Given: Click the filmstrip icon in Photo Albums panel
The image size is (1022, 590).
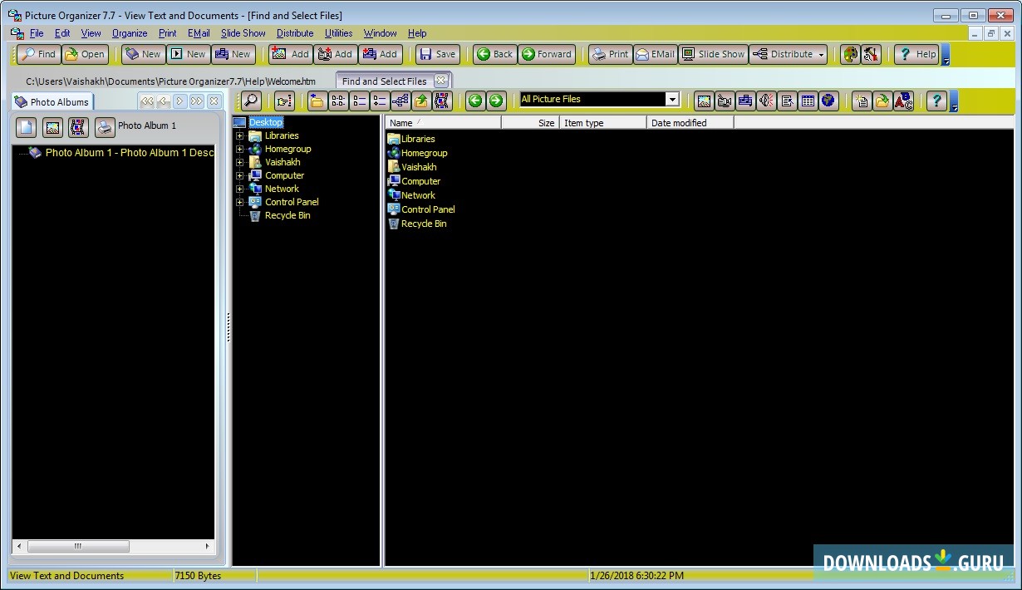Looking at the screenshot, I should point(78,127).
